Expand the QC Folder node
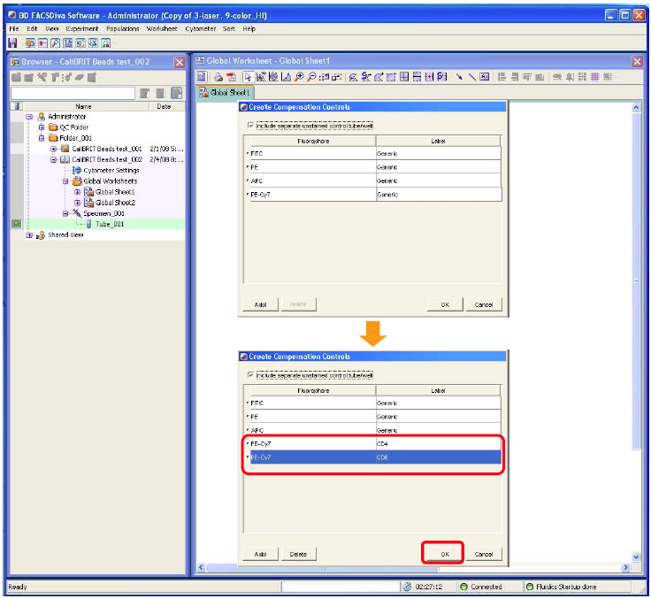This screenshot has width=651, height=599. (42, 127)
